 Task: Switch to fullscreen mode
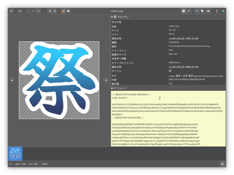coord(20,11)
